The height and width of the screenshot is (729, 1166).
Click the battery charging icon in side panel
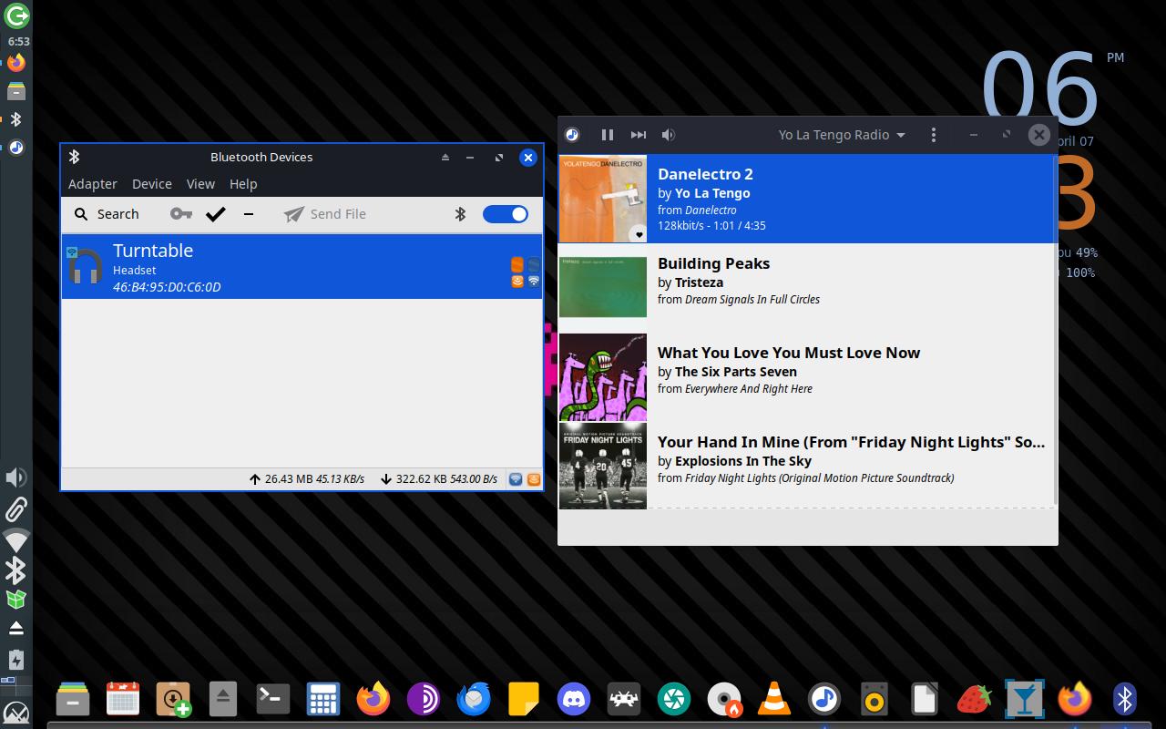click(x=15, y=660)
